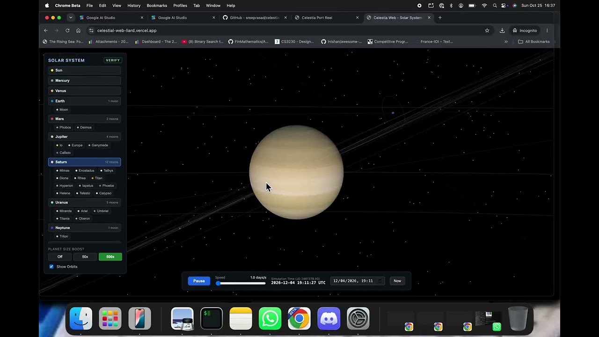
Task: Open the Bookmarks menu
Action: click(x=157, y=6)
